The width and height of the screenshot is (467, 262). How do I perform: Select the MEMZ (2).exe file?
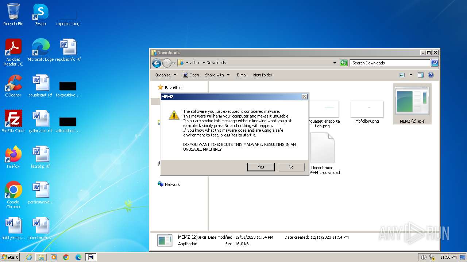(412, 104)
